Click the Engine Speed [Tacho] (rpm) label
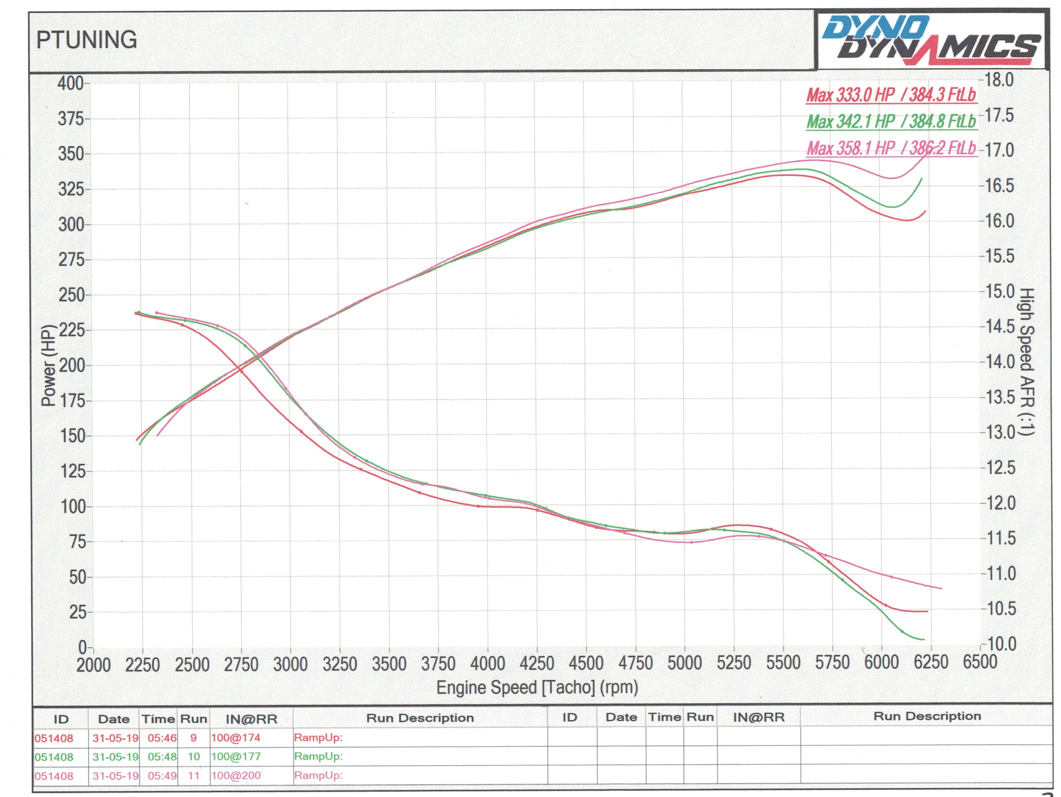This screenshot has width=1061, height=797. pos(537,688)
